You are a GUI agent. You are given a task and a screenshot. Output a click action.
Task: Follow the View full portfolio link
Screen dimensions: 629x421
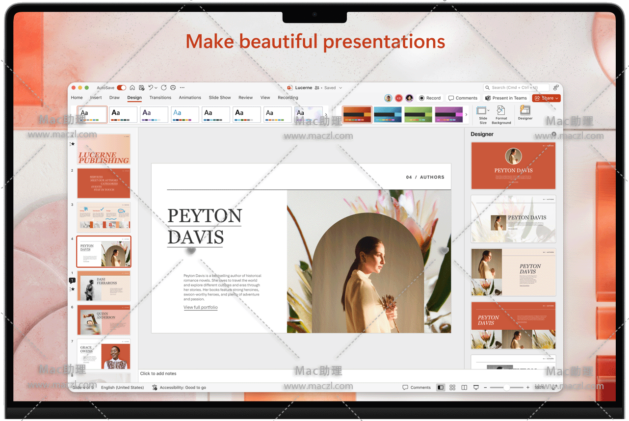coord(201,308)
